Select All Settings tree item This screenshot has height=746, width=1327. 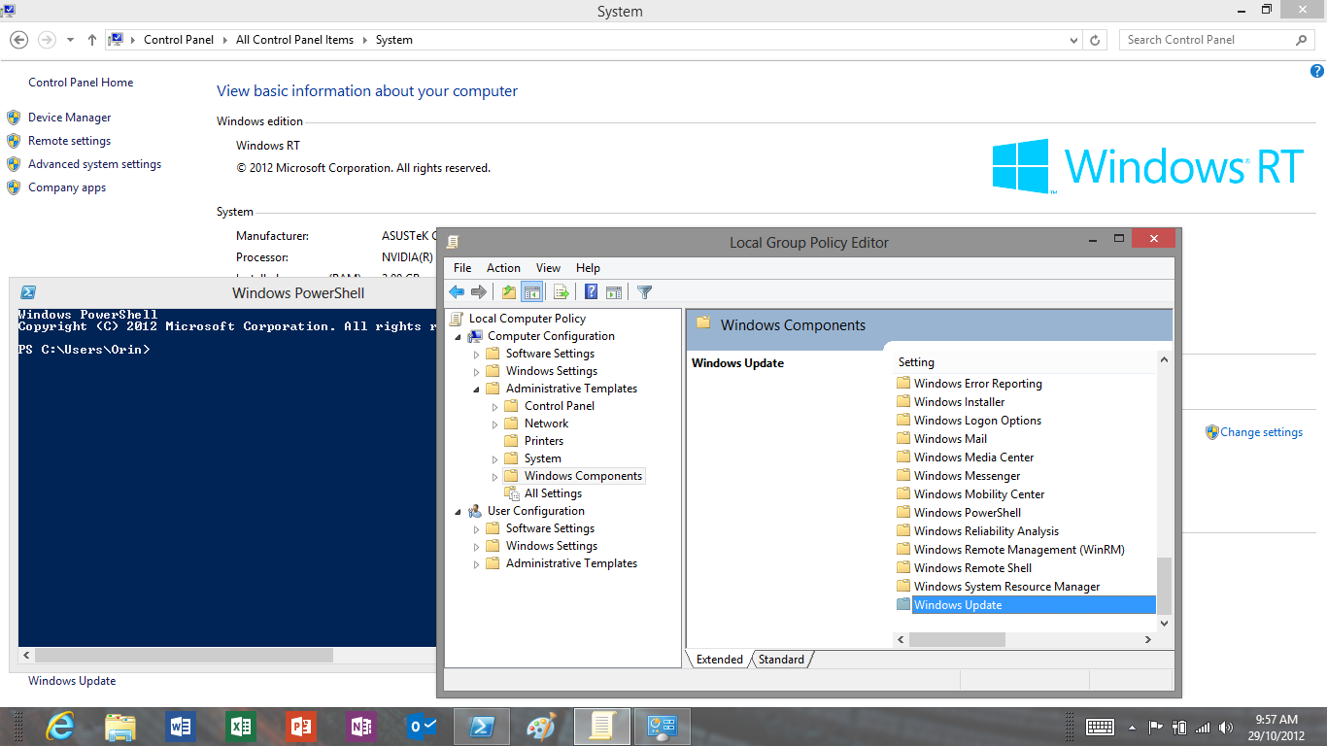(x=553, y=493)
